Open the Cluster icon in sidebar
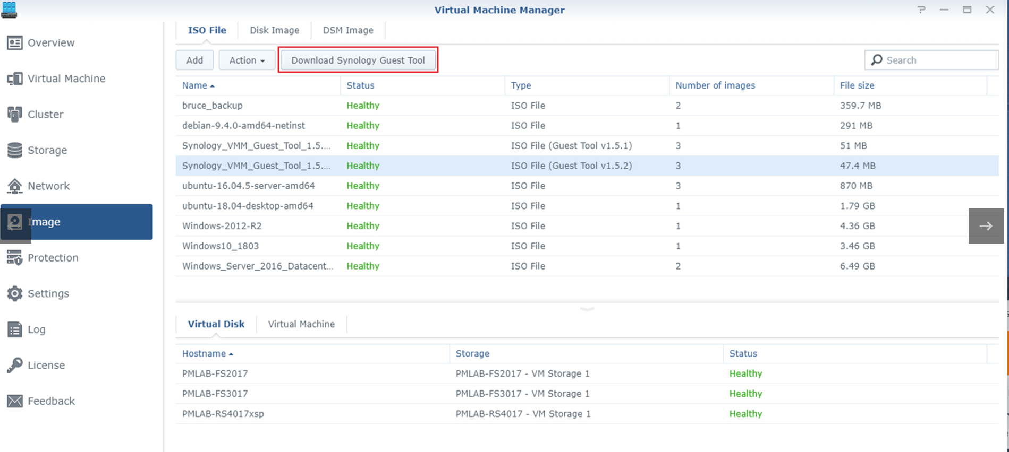Viewport: 1009px width, 452px height. tap(14, 115)
